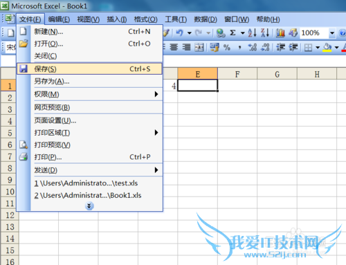Open the AutoSum functions dropdown arrow
This screenshot has height=265, width=346.
(x=243, y=33)
